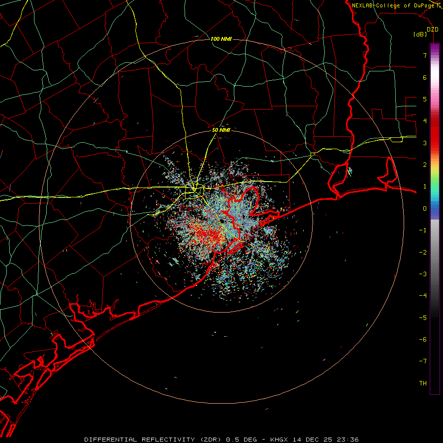
Task: Click the "0" value on the dB scale
Action: (x=425, y=209)
